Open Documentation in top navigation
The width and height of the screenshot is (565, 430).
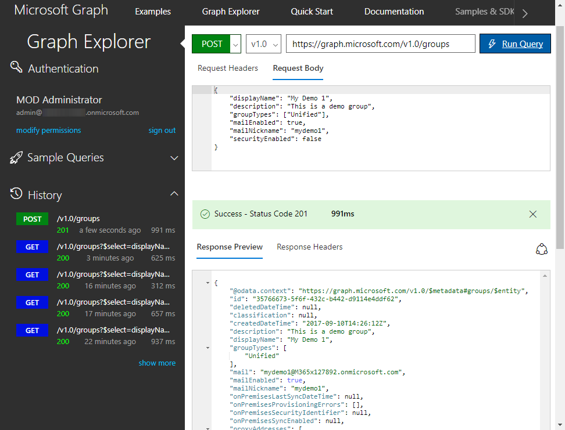394,12
